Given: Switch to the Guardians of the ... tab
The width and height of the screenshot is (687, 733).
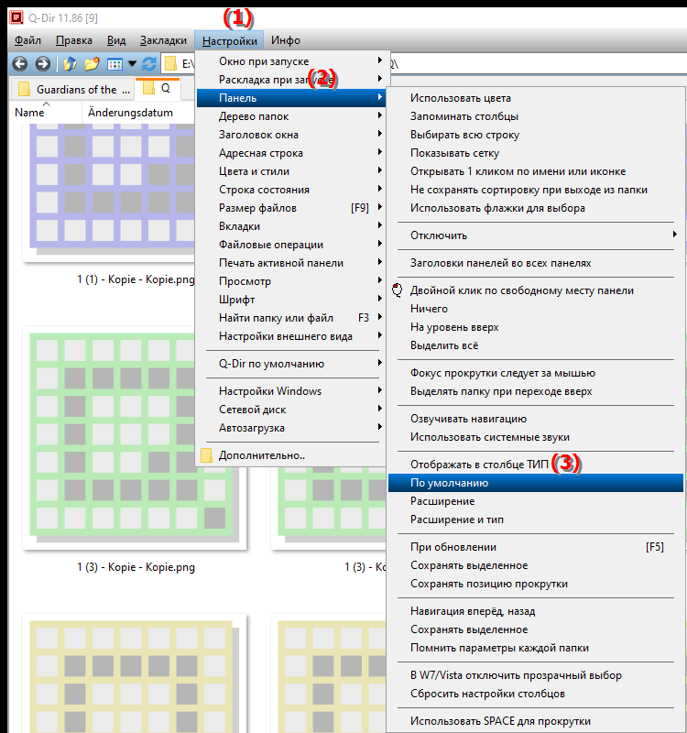Looking at the screenshot, I should (73, 89).
